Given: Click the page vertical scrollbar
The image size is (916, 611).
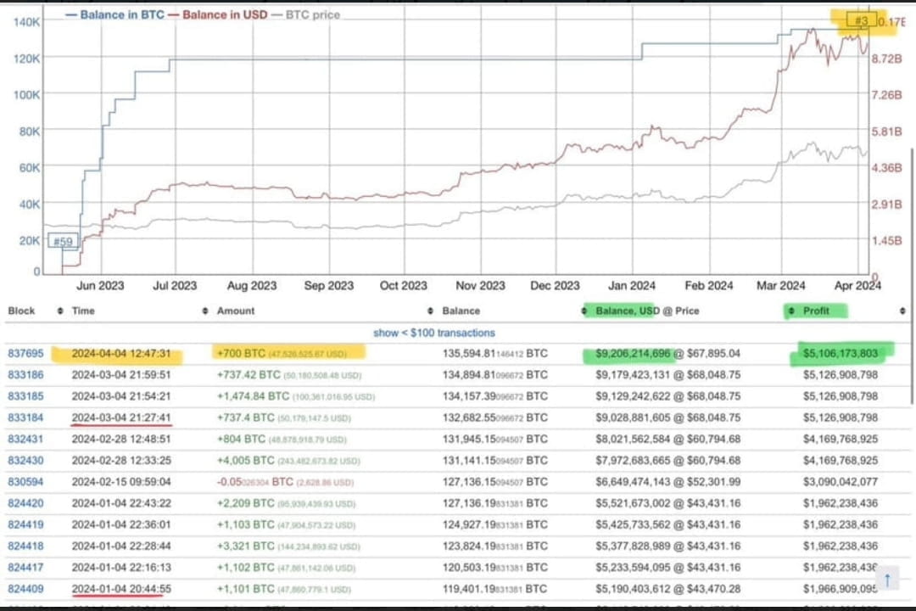Looking at the screenshot, I should point(911,275).
